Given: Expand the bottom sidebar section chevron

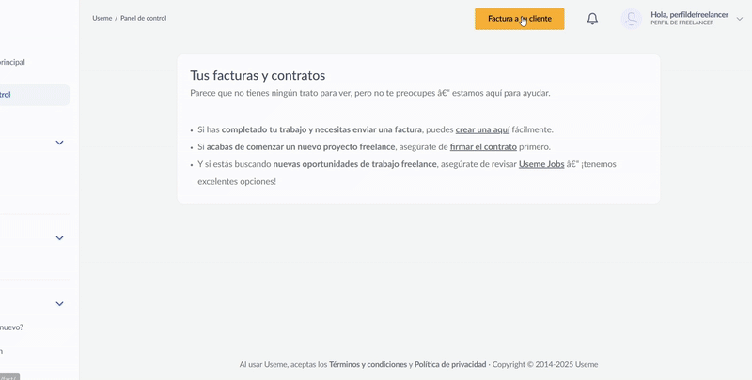Looking at the screenshot, I should pyautogui.click(x=59, y=304).
